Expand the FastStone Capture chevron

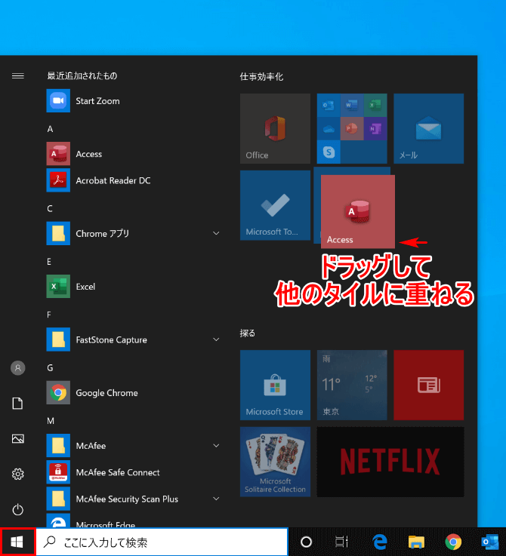216,339
